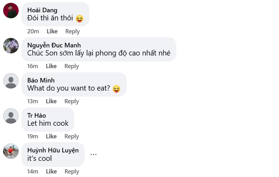Open more options on Huỳnh Hữu Luyện's comment
Viewport: 279px width, 177px height.
[x=93, y=155]
